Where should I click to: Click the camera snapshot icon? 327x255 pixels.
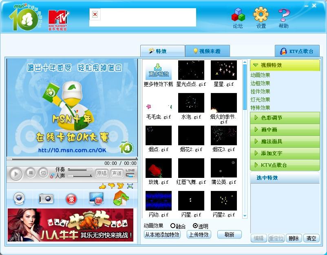[46, 198]
